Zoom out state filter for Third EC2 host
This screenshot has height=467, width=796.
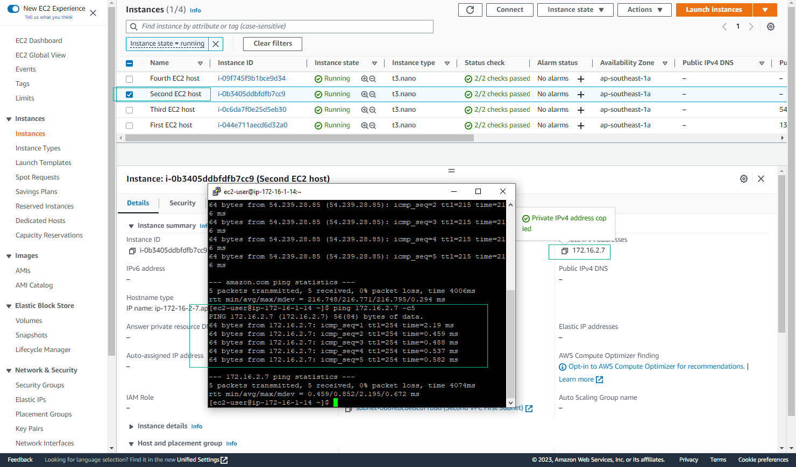372,110
